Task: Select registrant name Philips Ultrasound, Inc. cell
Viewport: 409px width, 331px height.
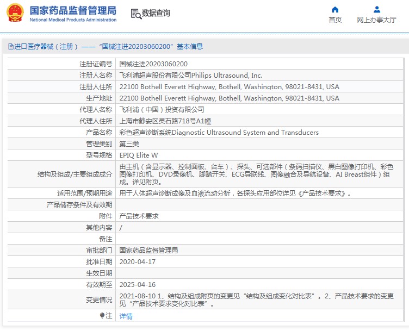Action: click(191, 76)
